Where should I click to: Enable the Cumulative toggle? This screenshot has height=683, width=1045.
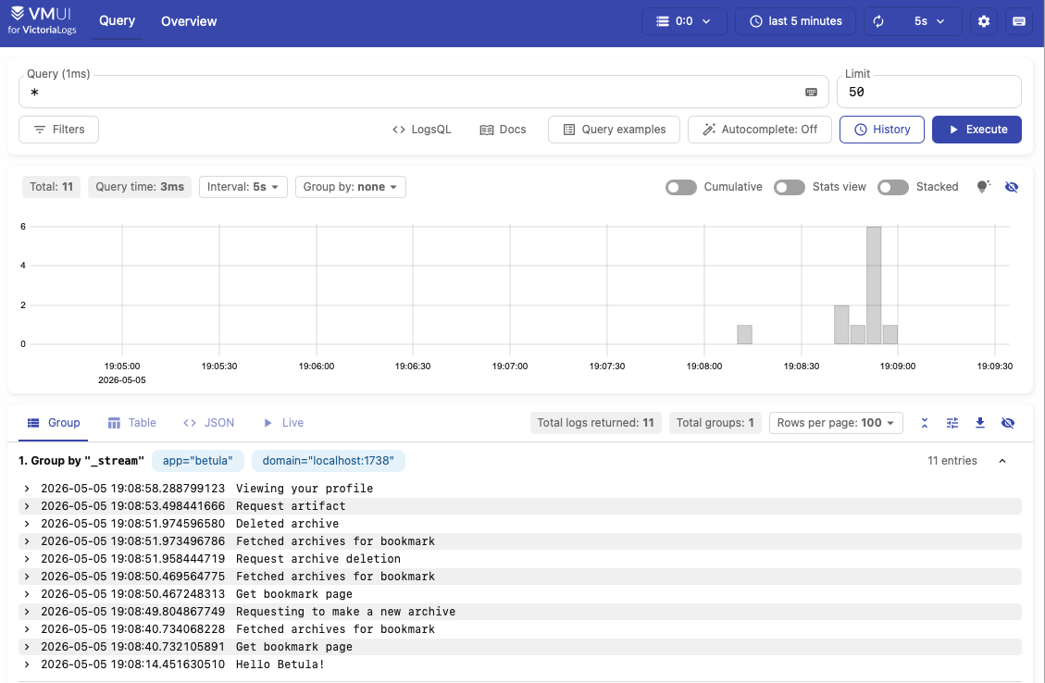680,187
